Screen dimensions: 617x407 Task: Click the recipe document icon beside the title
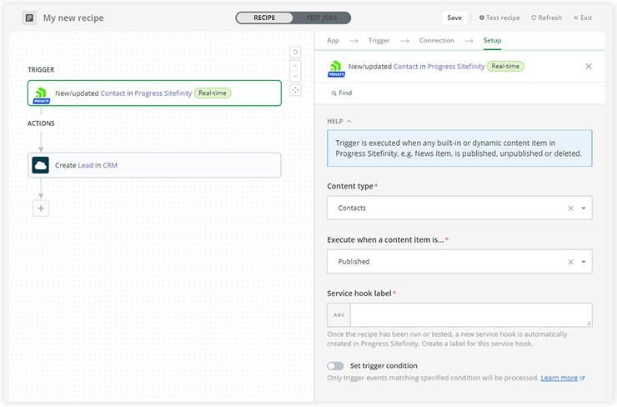(29, 18)
